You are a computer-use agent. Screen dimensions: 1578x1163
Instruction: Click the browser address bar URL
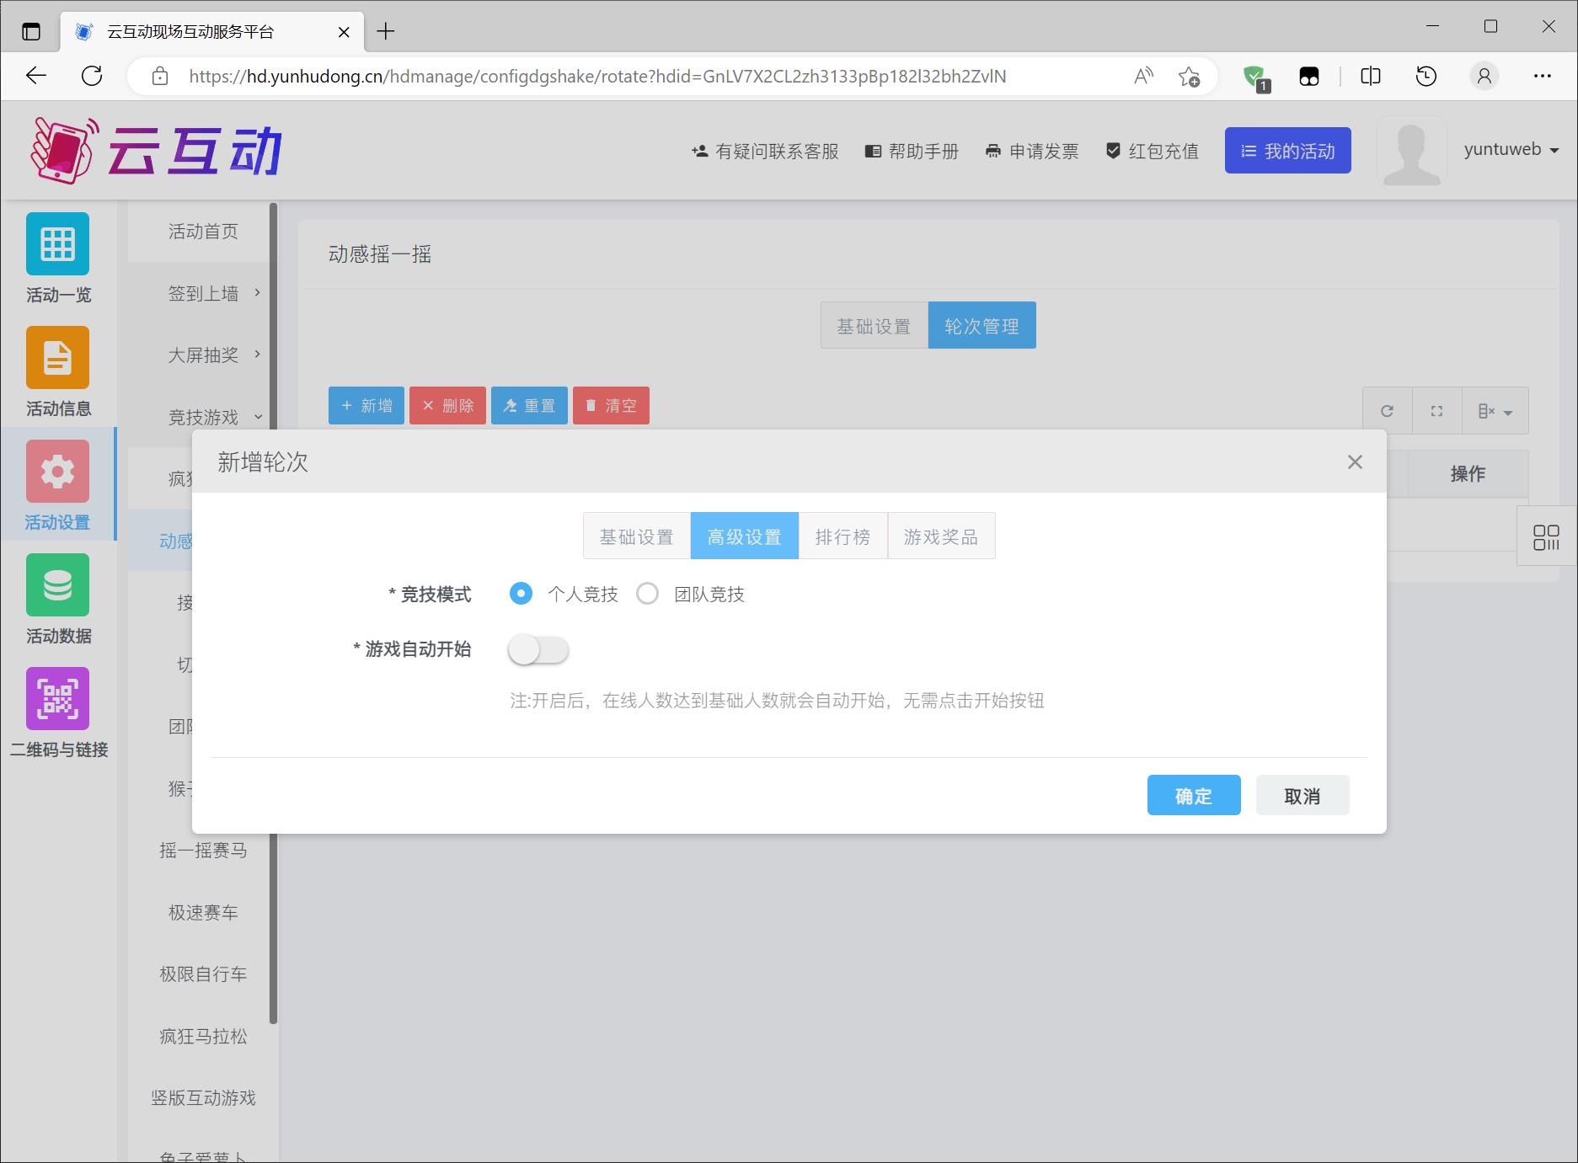596,77
